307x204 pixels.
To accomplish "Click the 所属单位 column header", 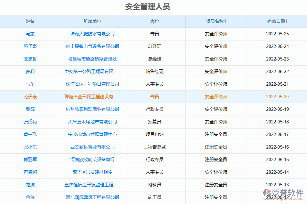I will click(92, 21).
